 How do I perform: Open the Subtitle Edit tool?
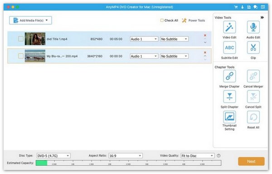[229, 48]
